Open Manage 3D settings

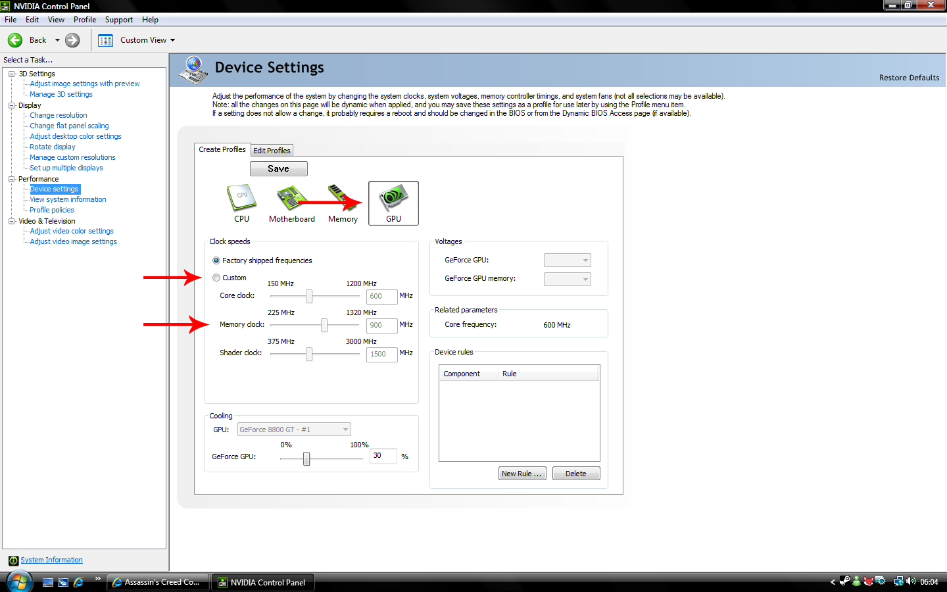pos(61,94)
